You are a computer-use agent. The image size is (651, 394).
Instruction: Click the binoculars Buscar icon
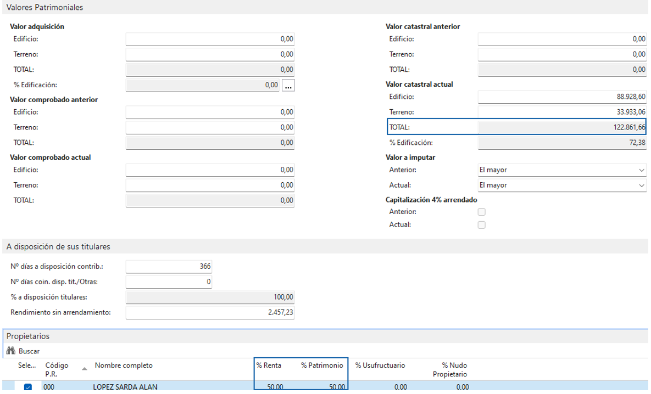[11, 351]
